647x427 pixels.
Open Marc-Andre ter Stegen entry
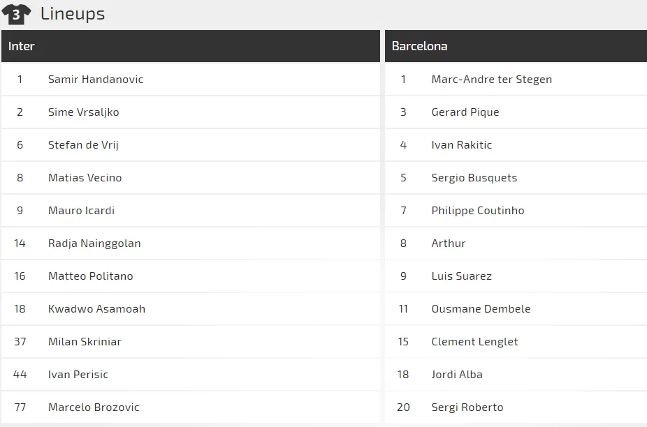tap(491, 79)
